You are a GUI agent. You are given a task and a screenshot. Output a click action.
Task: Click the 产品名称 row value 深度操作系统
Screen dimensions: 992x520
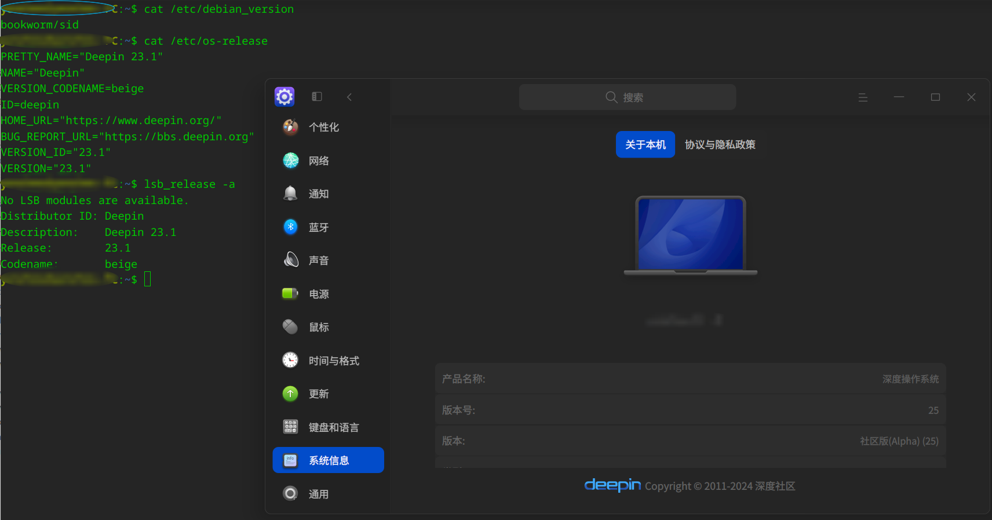click(x=910, y=379)
